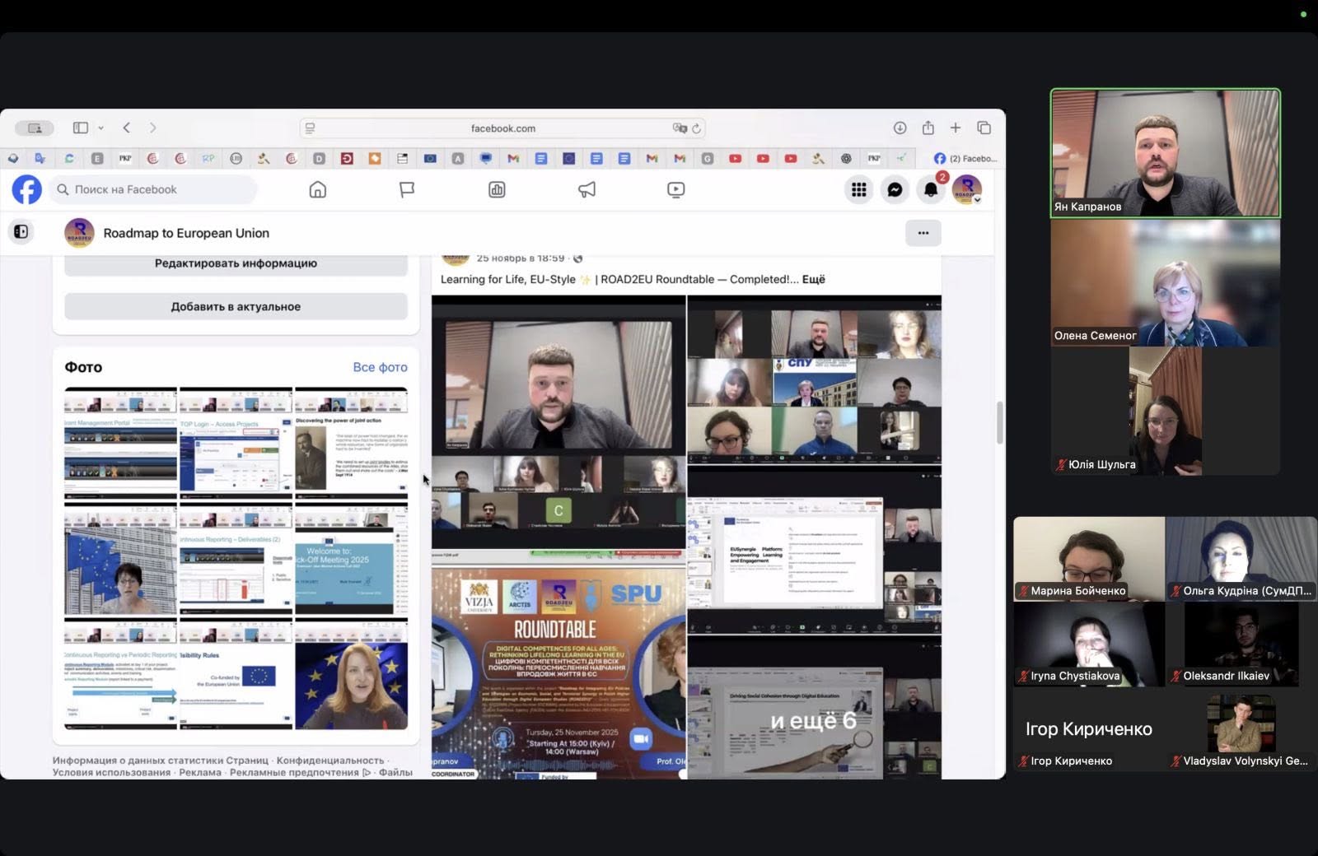Screen dimensions: 1318x856
Task: Open the Pages flag icon
Action: [407, 190]
